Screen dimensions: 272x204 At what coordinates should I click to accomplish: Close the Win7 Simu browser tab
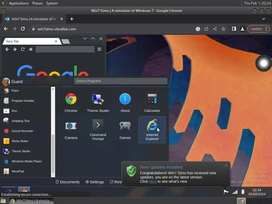pyautogui.click(x=62, y=19)
